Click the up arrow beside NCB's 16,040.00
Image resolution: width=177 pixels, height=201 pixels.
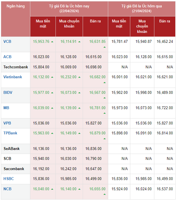[52, 189]
